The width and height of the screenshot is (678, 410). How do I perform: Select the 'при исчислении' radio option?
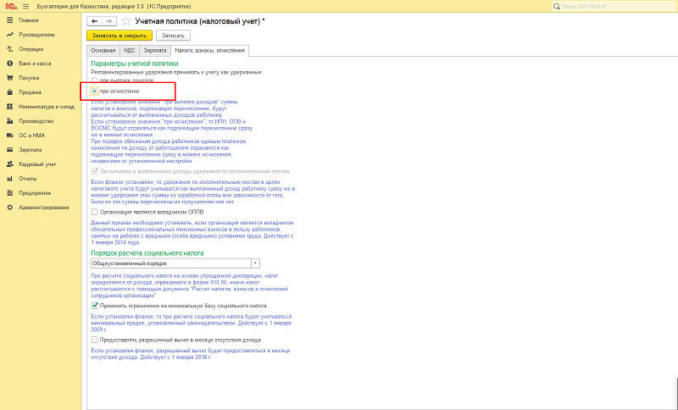click(95, 90)
